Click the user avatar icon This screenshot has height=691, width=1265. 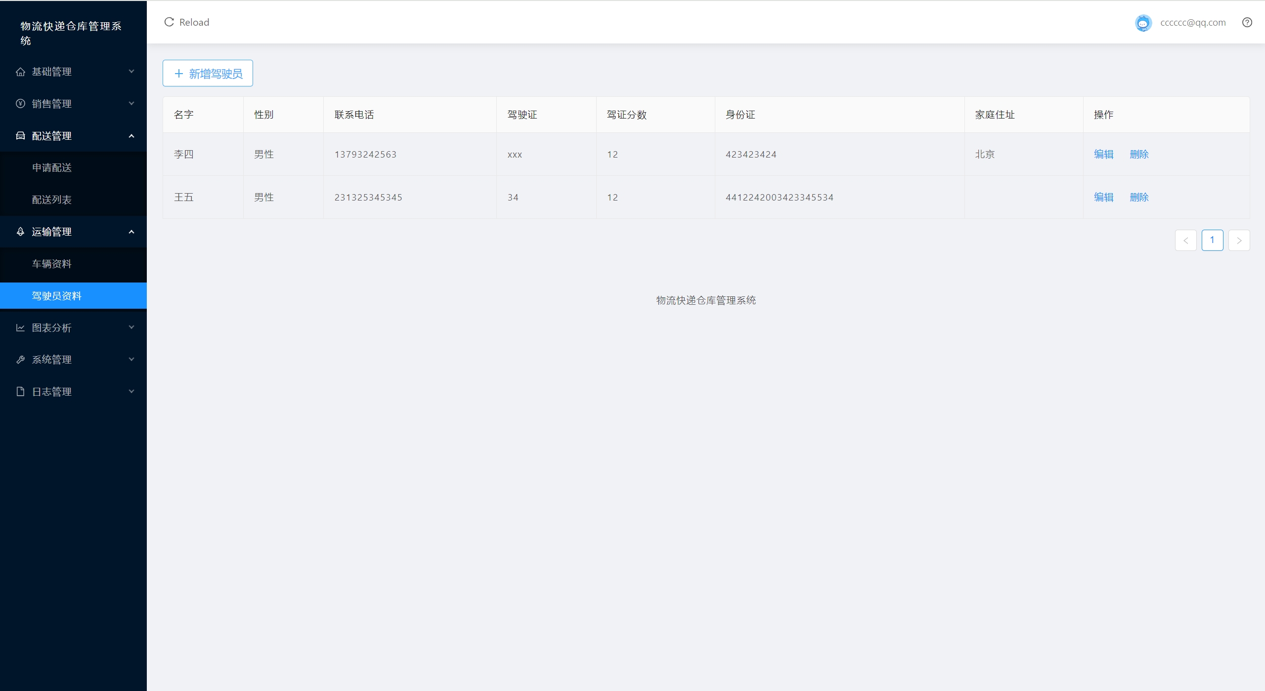[1143, 23]
